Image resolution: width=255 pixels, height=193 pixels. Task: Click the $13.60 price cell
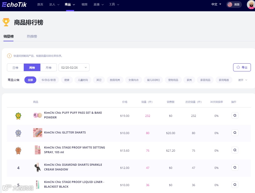click(125, 151)
